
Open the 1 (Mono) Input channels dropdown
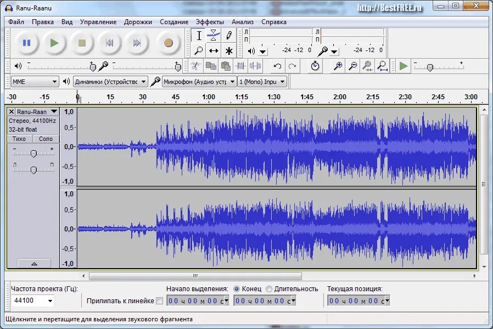[262, 82]
